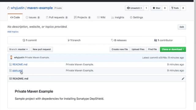The image size is (196, 110).
Task: Click 9 minutes ago in README.md row
Action: click(x=175, y=64)
